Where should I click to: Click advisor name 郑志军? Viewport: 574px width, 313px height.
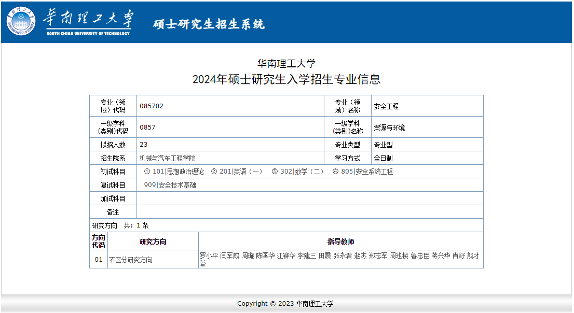(x=378, y=255)
